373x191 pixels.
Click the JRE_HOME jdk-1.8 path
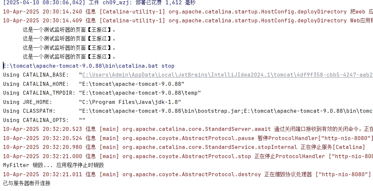click(130, 102)
